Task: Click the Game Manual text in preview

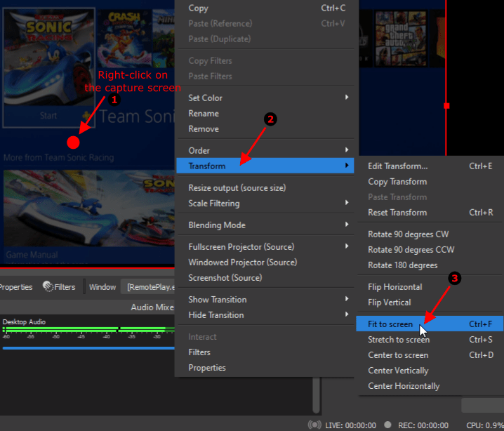Action: pyautogui.click(x=32, y=255)
